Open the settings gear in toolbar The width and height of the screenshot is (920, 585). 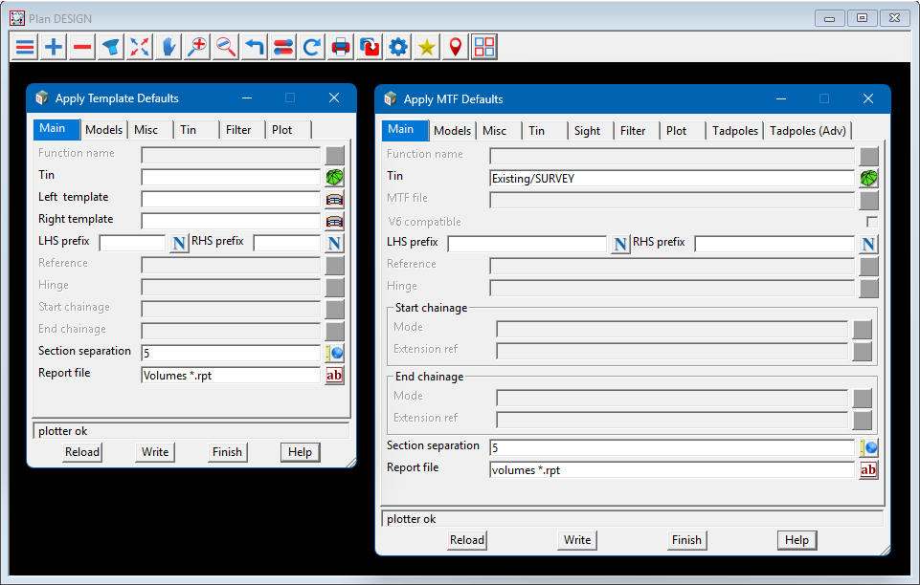point(398,47)
